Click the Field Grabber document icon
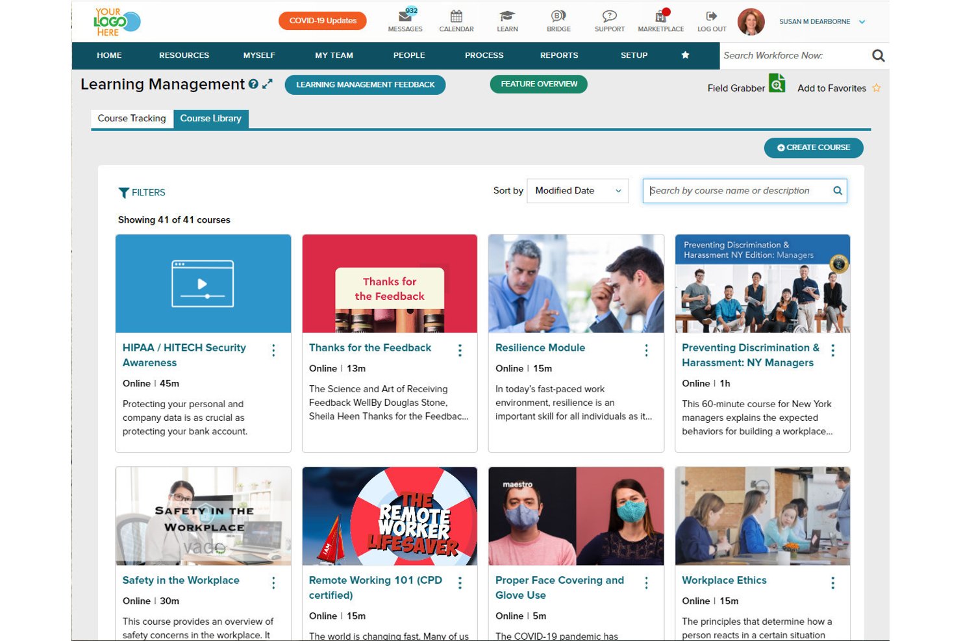 pos(777,83)
